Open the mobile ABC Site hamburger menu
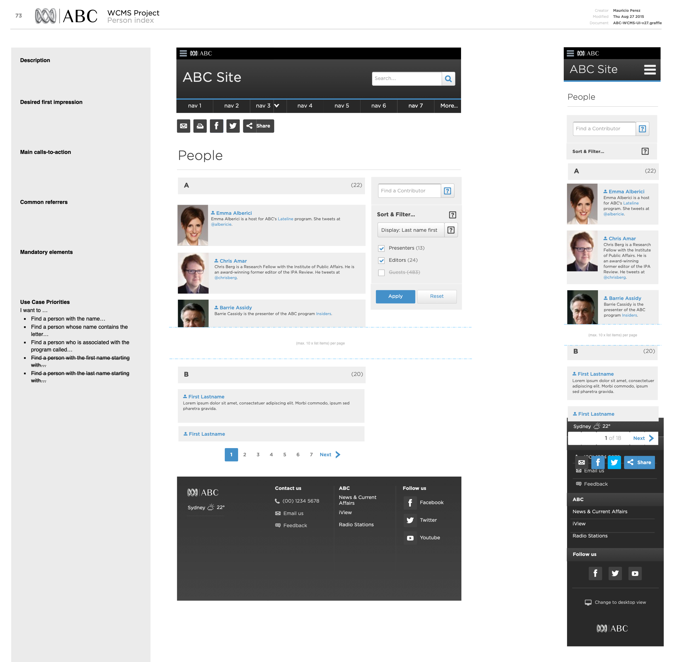Screen dimensions: 694x662 pyautogui.click(x=649, y=69)
